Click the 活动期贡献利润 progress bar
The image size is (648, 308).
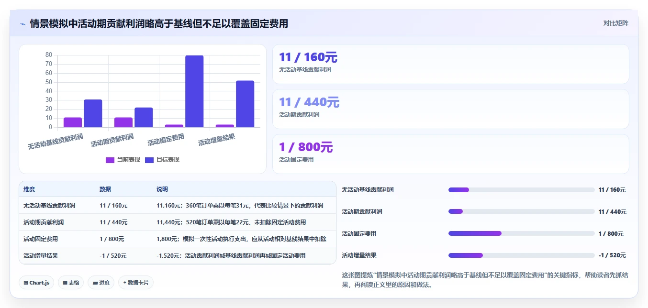pos(521,211)
